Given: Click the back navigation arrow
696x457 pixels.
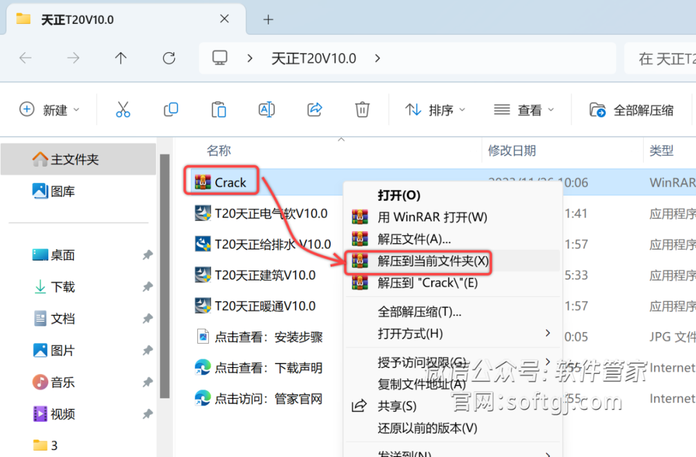Looking at the screenshot, I should click(25, 58).
